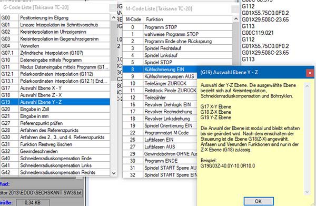Pick G42 Schneidenradiuskompensation Rechts row

click(x=55, y=172)
